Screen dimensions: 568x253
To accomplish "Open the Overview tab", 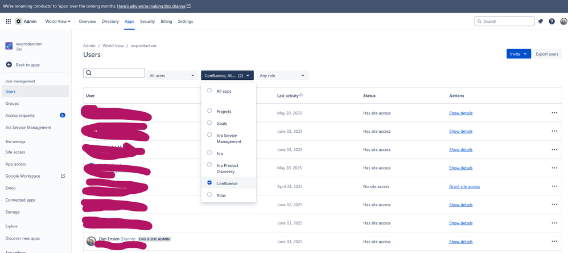I will tap(87, 22).
